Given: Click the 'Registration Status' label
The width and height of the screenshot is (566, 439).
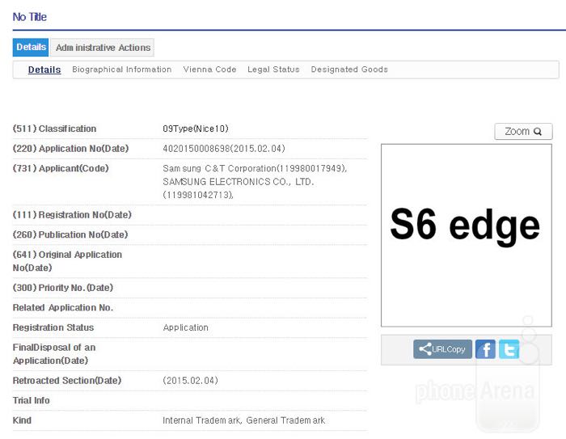Looking at the screenshot, I should pyautogui.click(x=53, y=327).
